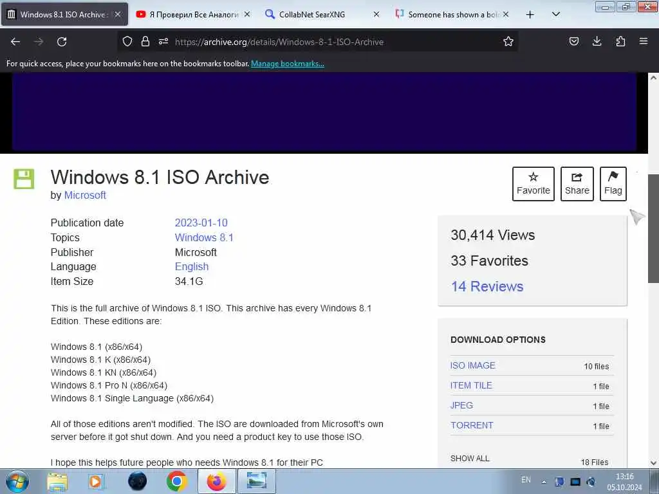The image size is (659, 494).
Task: Click the page vertical scrollbar thumb
Action: (x=653, y=228)
